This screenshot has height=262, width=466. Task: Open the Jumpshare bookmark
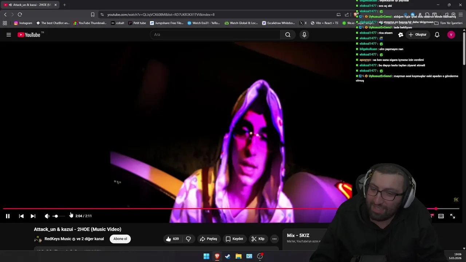click(167, 23)
